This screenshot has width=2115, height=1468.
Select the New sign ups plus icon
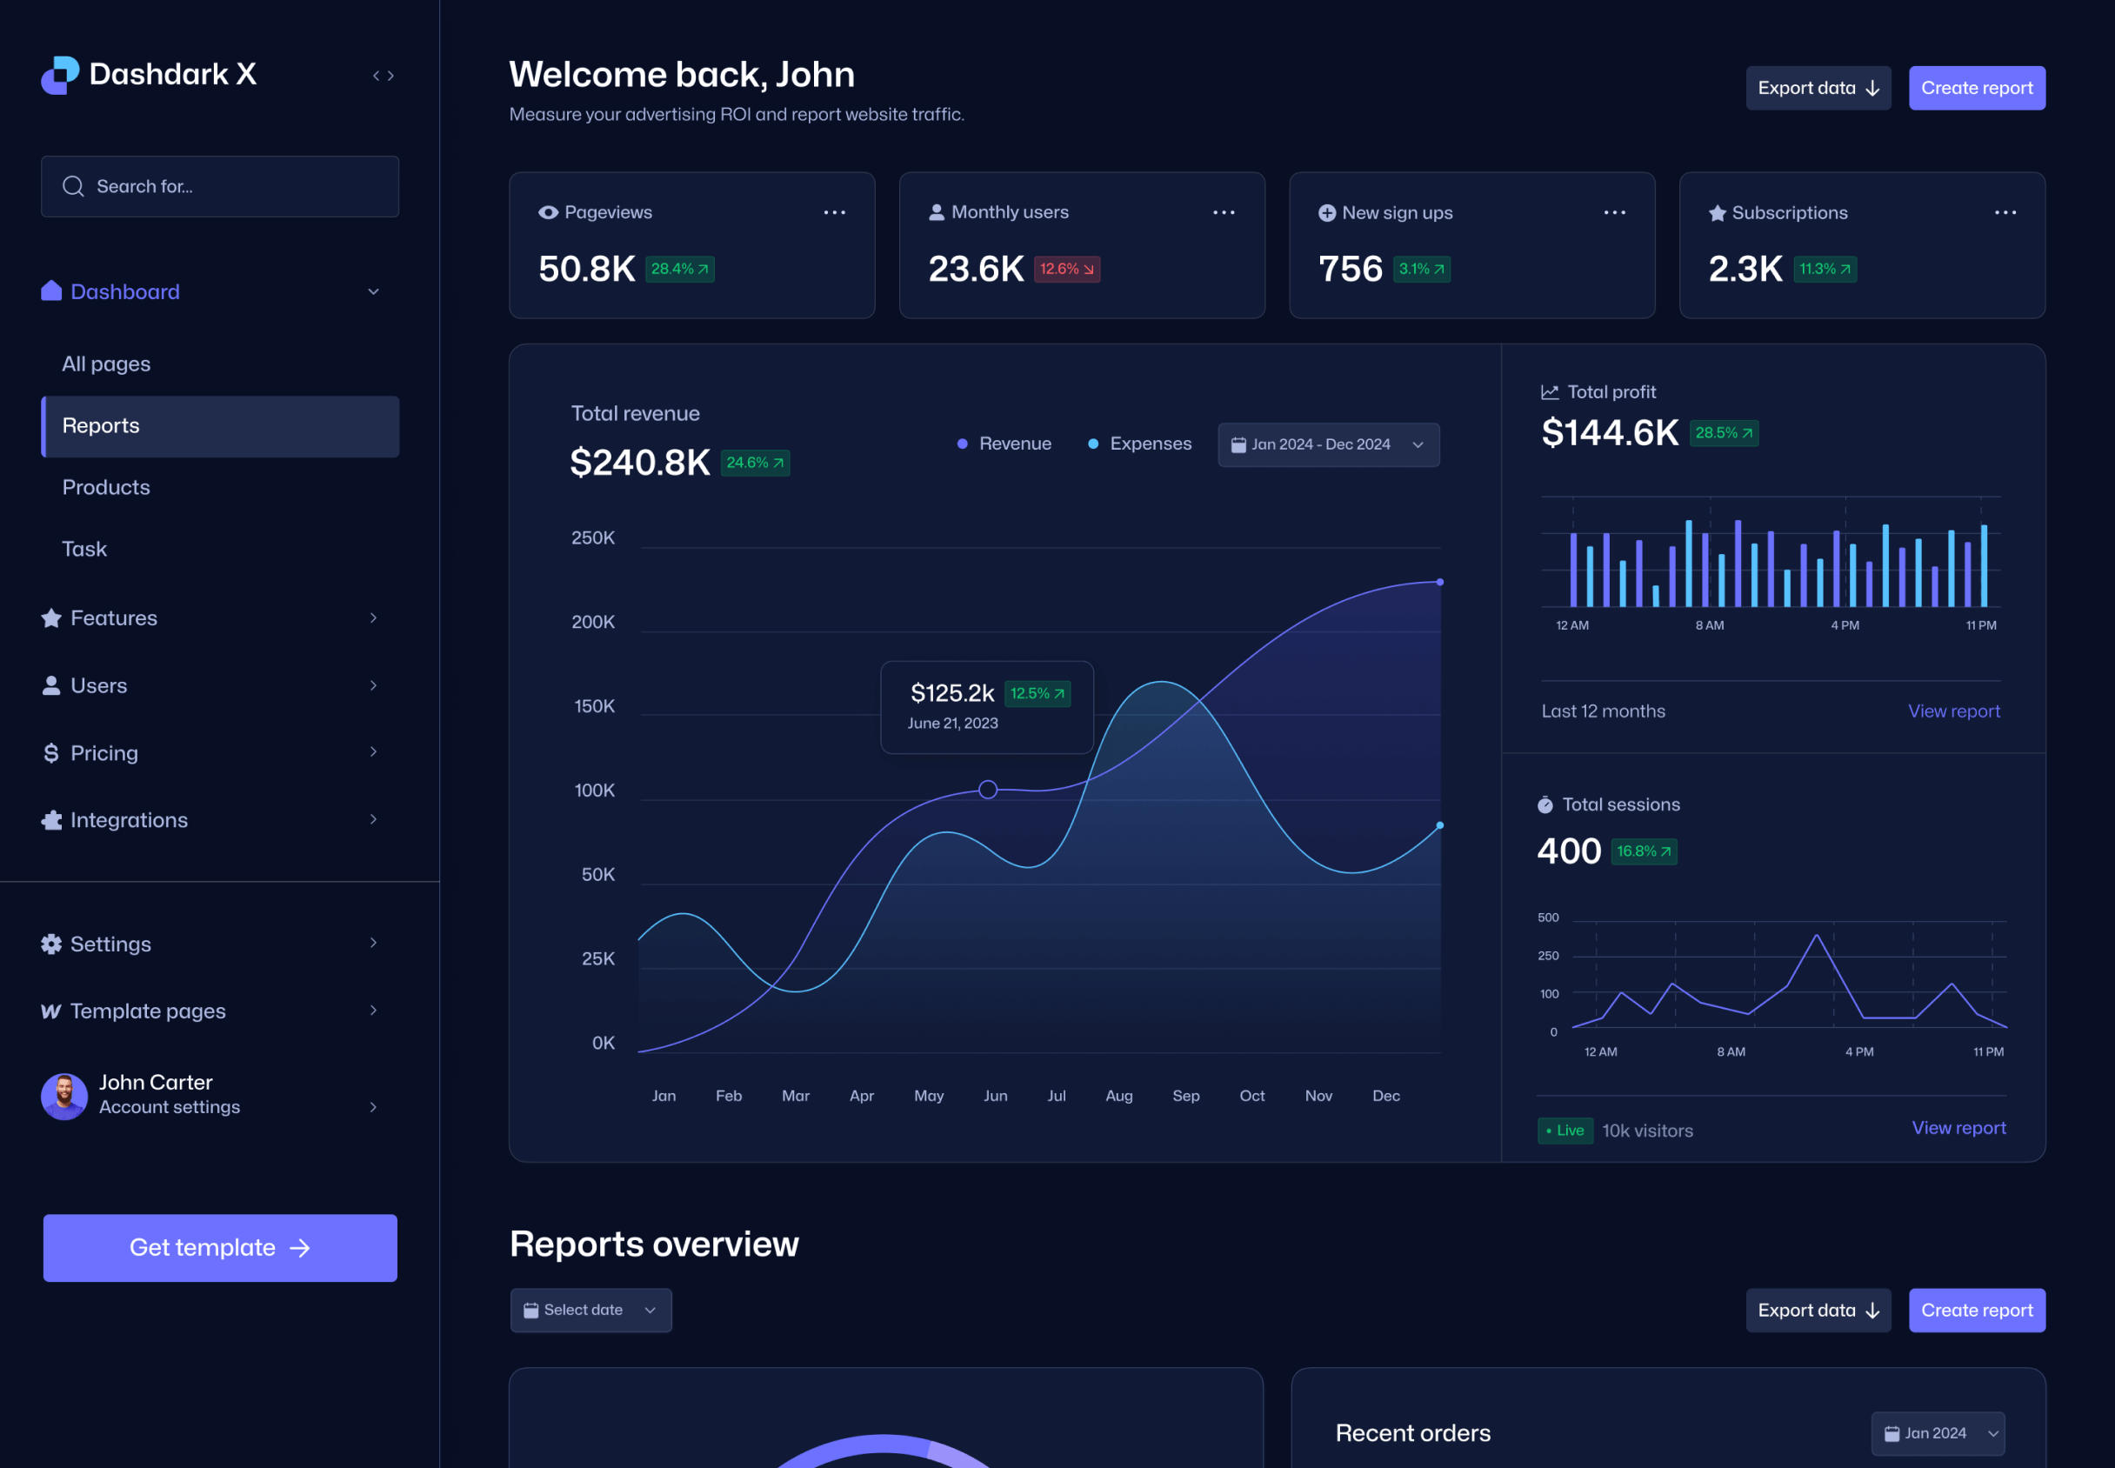1325,211
